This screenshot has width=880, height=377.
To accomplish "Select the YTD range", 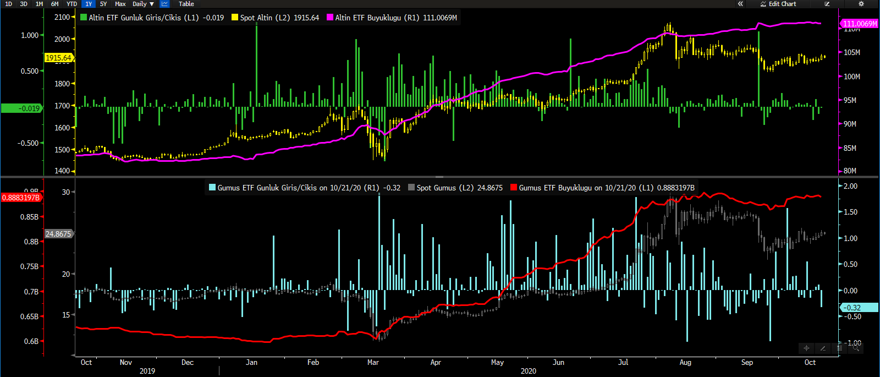I will point(72,4).
